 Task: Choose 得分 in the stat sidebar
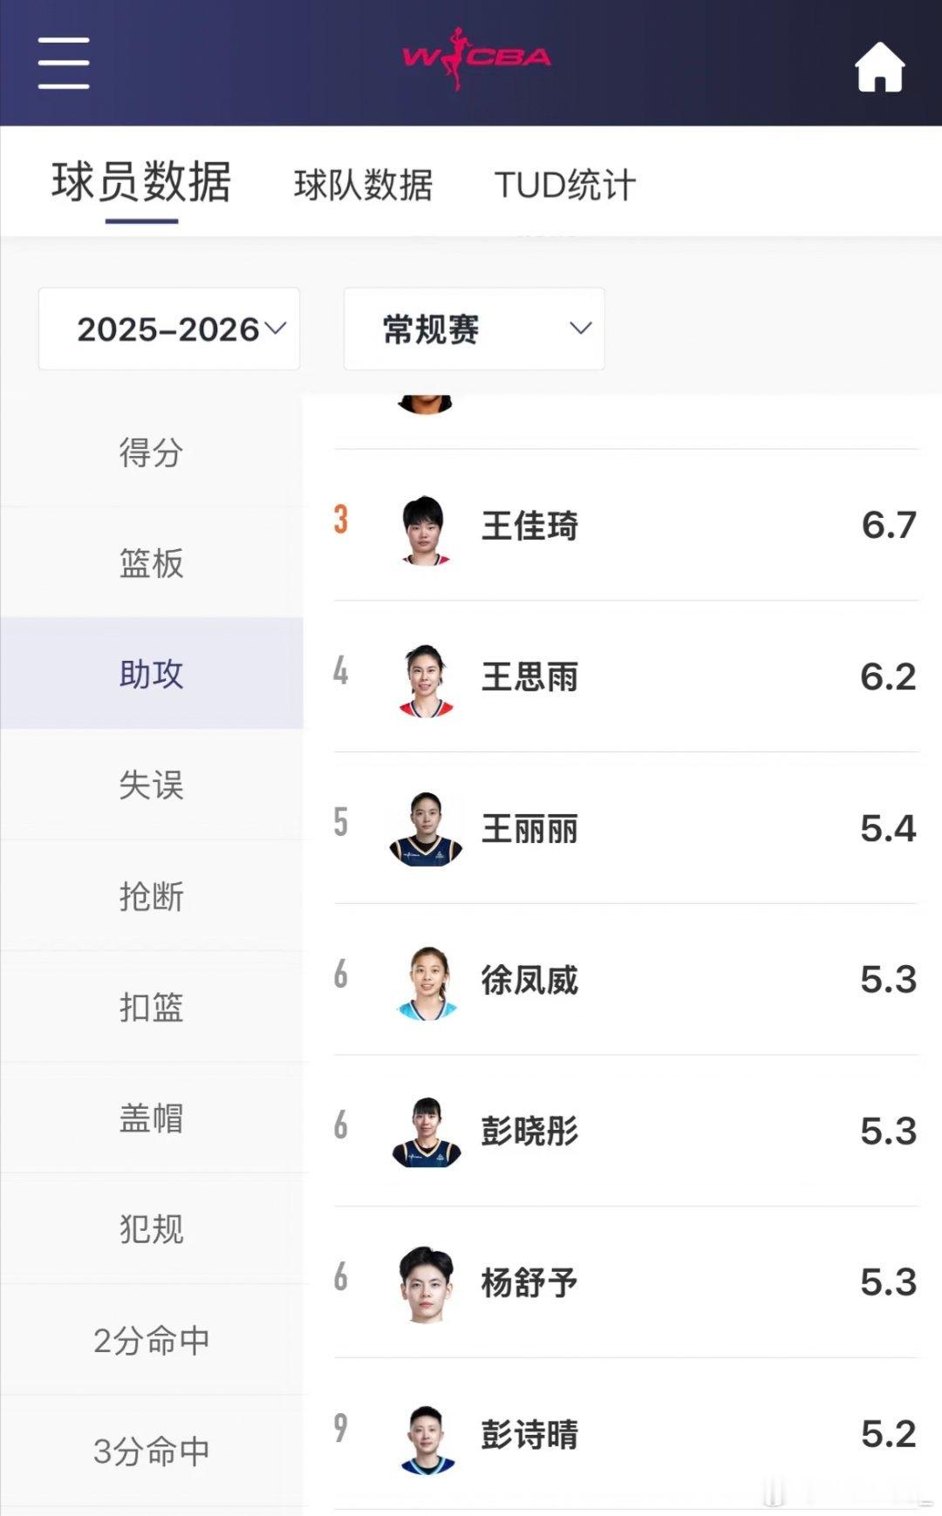coord(151,452)
